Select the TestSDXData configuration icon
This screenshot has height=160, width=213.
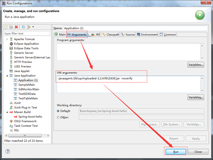[x=15, y=94]
